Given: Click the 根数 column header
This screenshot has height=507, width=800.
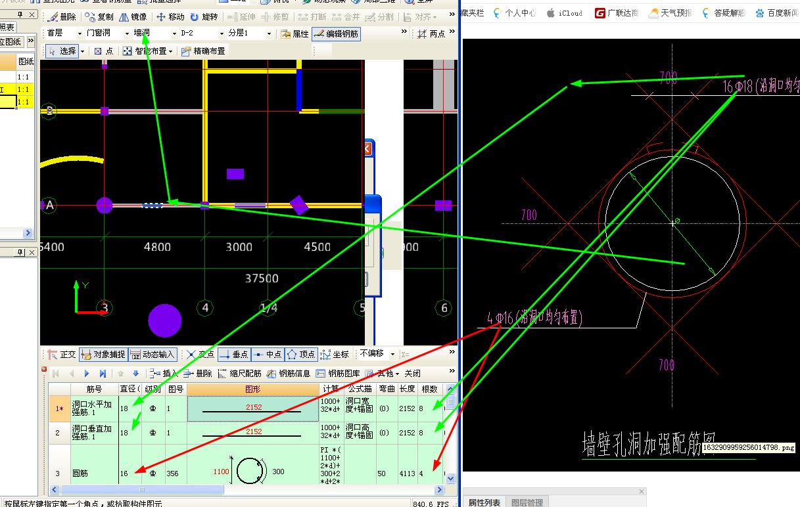Looking at the screenshot, I should point(430,389).
